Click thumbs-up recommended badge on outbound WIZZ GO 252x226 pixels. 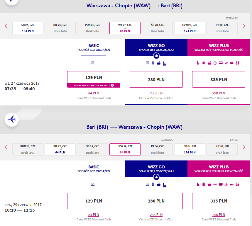coord(156,56)
